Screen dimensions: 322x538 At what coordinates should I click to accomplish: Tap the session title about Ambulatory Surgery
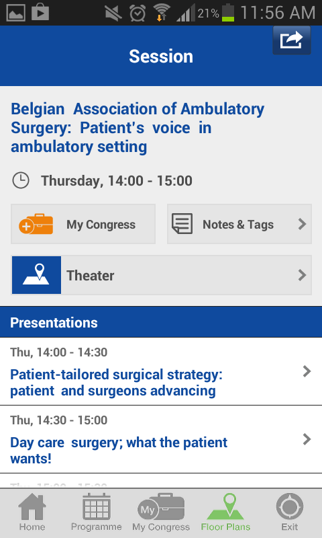point(138,128)
